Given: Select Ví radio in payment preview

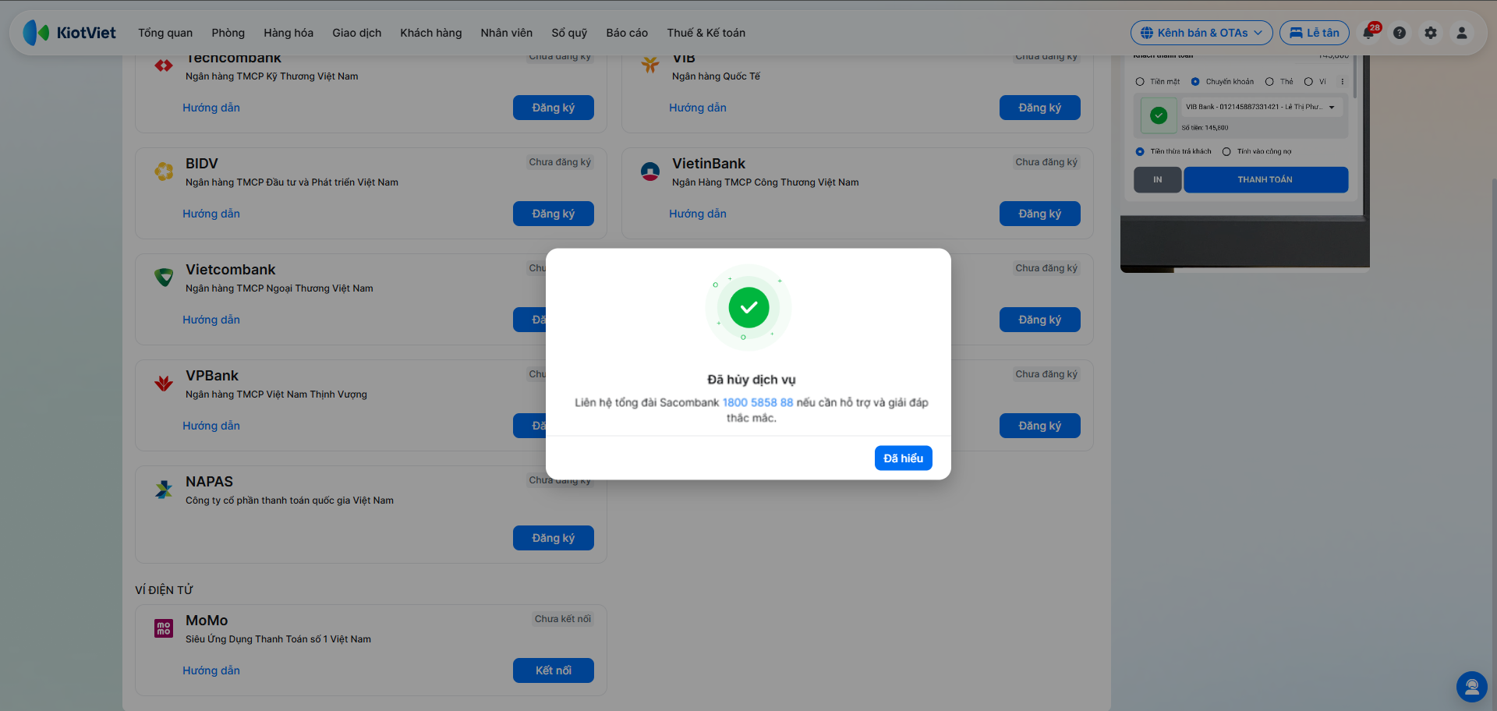Looking at the screenshot, I should (x=1308, y=82).
